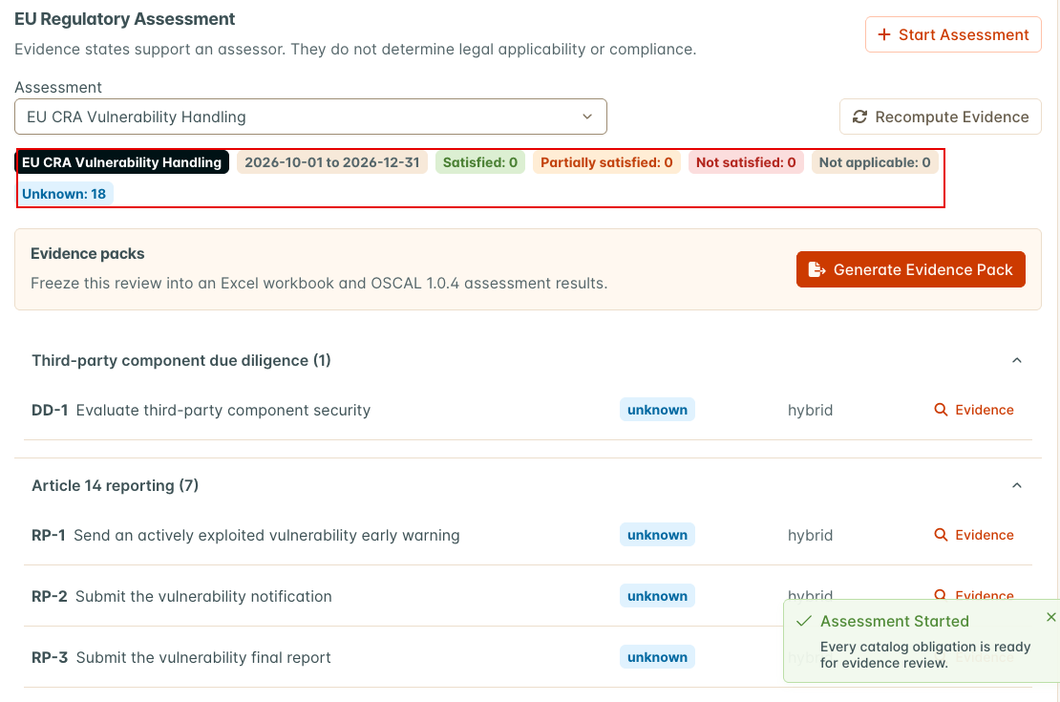Click the Evidence packs heading
The image size is (1060, 702).
click(87, 254)
